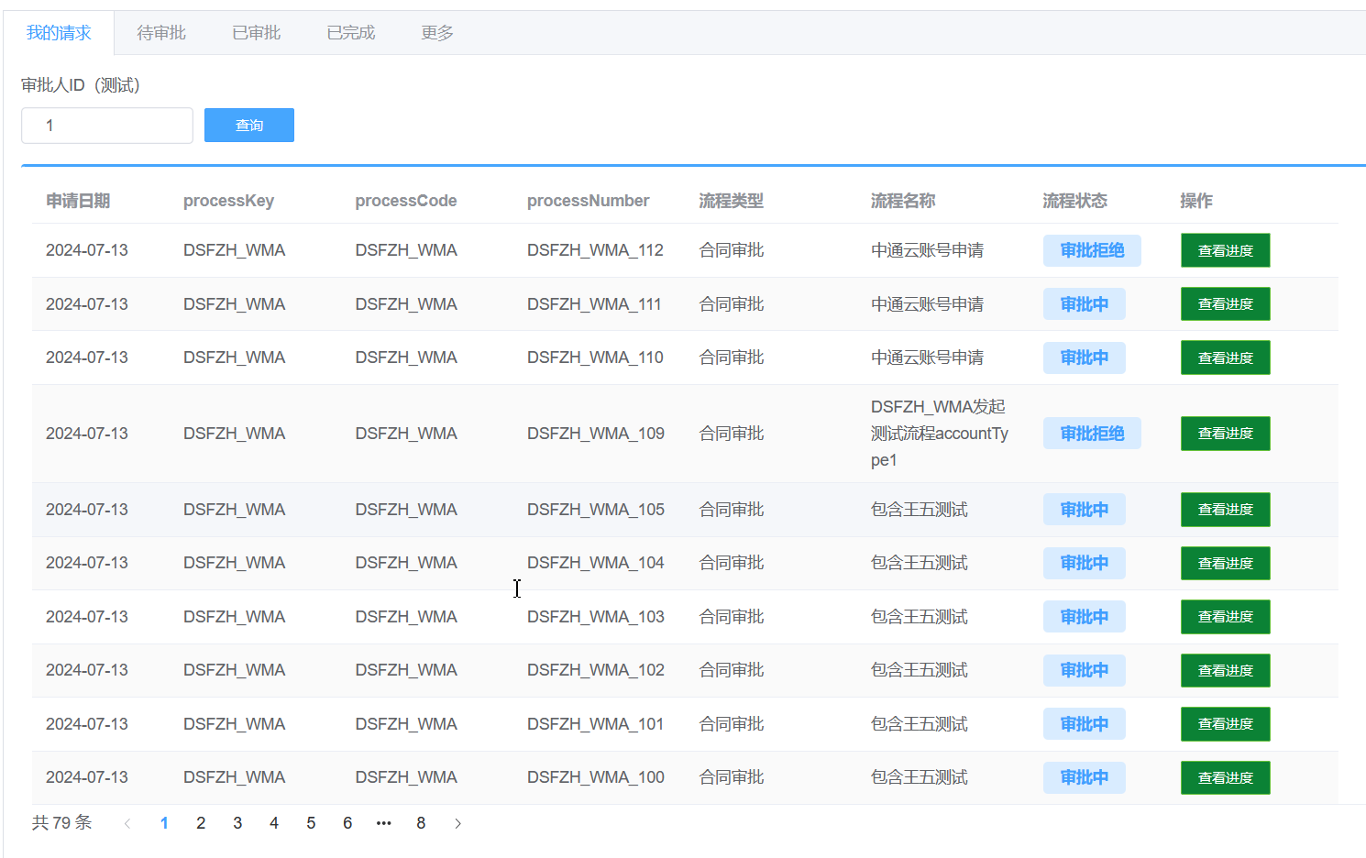
Task: Click 审批中 status tag of DSFZH_WMA_103
Action: click(x=1085, y=617)
